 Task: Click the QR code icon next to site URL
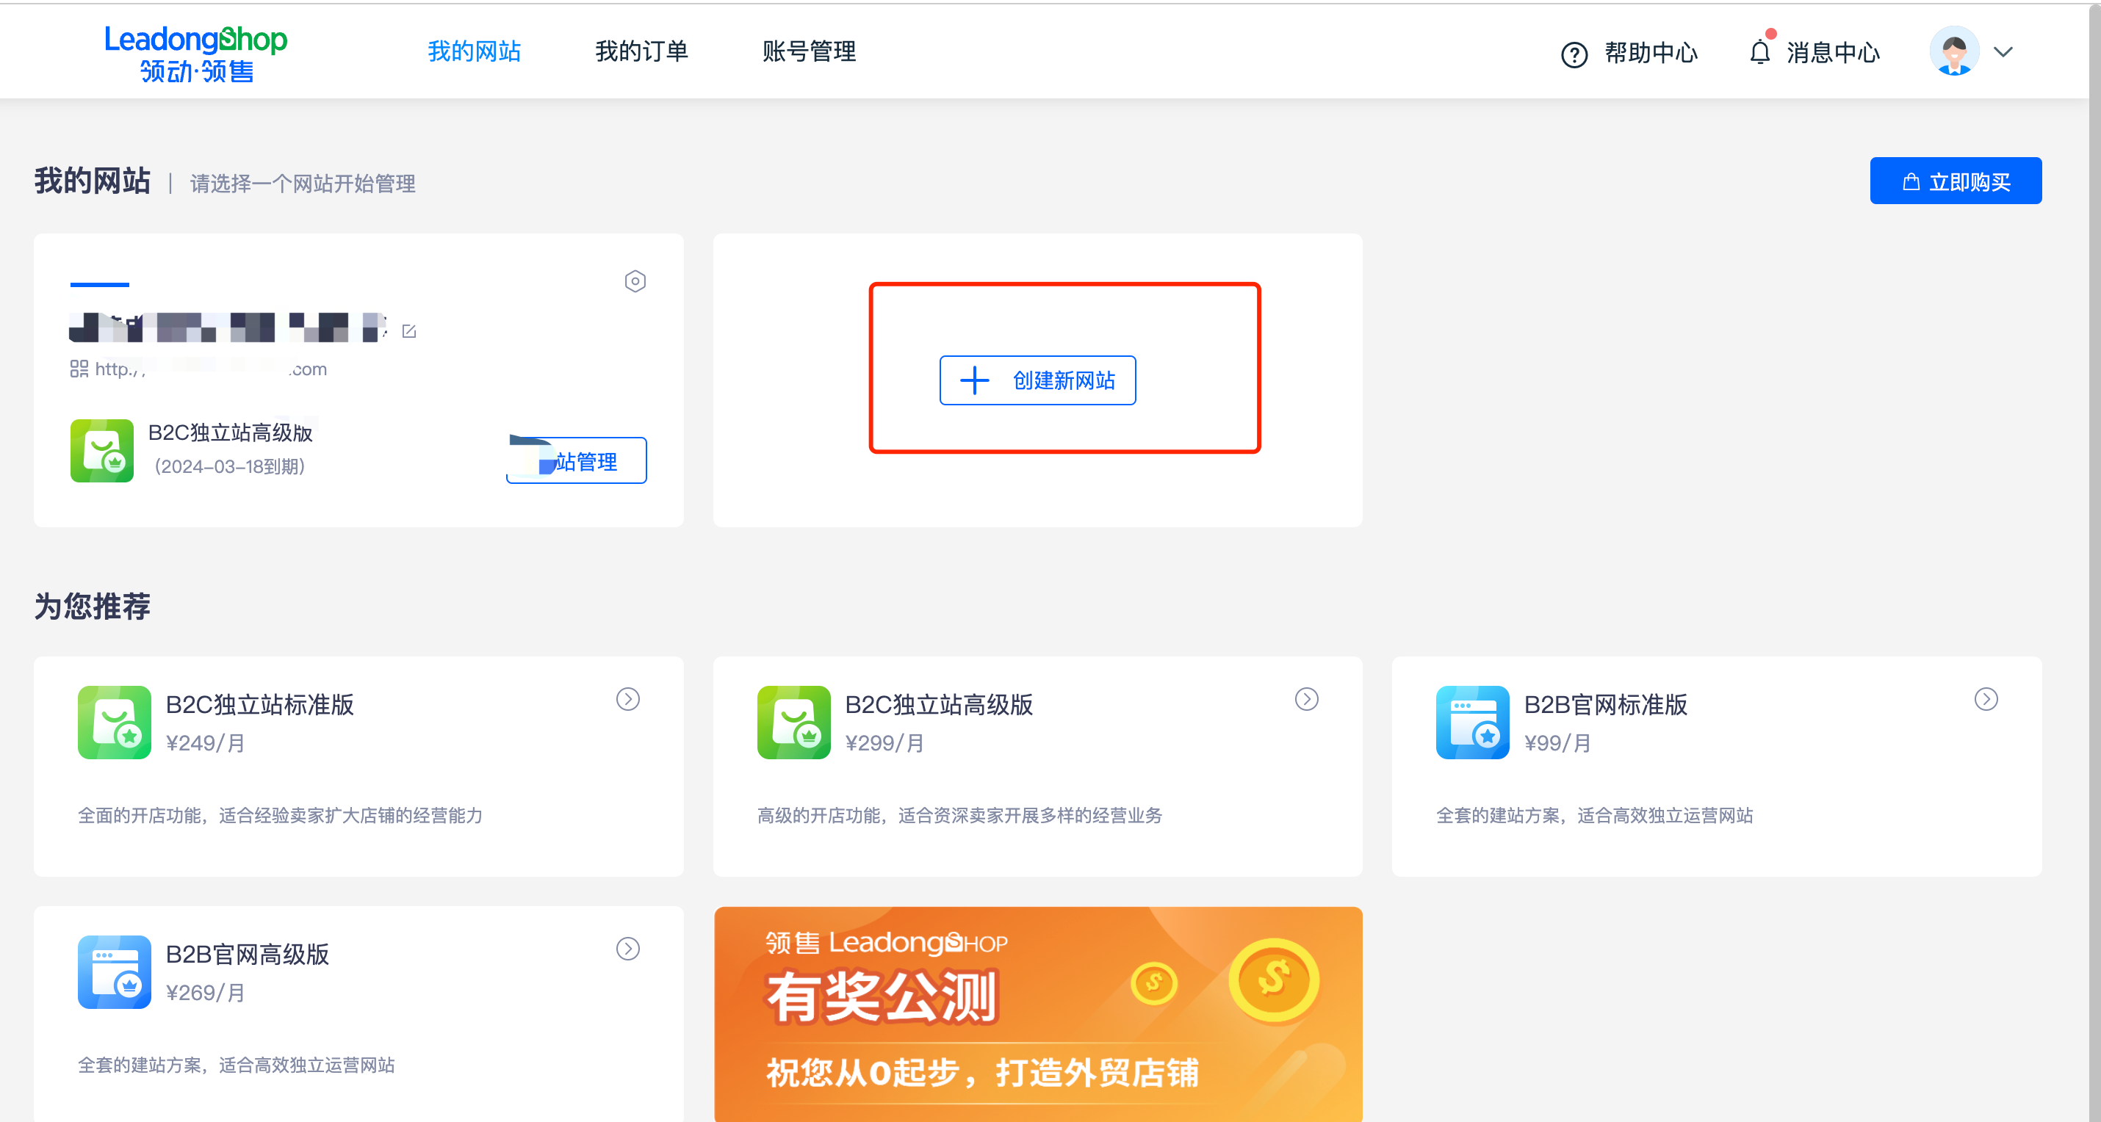[79, 369]
